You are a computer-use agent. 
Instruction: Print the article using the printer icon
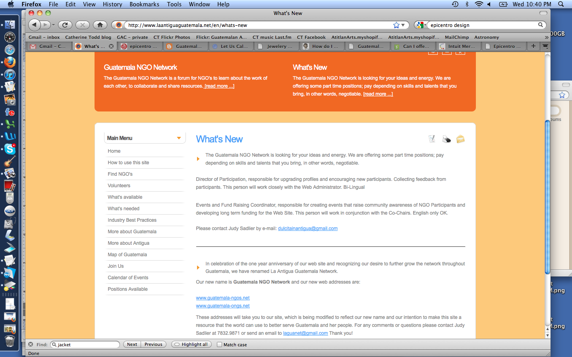pos(446,139)
